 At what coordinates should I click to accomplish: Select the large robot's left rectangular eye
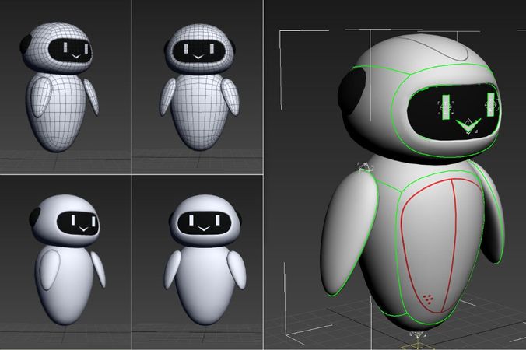pos(446,107)
